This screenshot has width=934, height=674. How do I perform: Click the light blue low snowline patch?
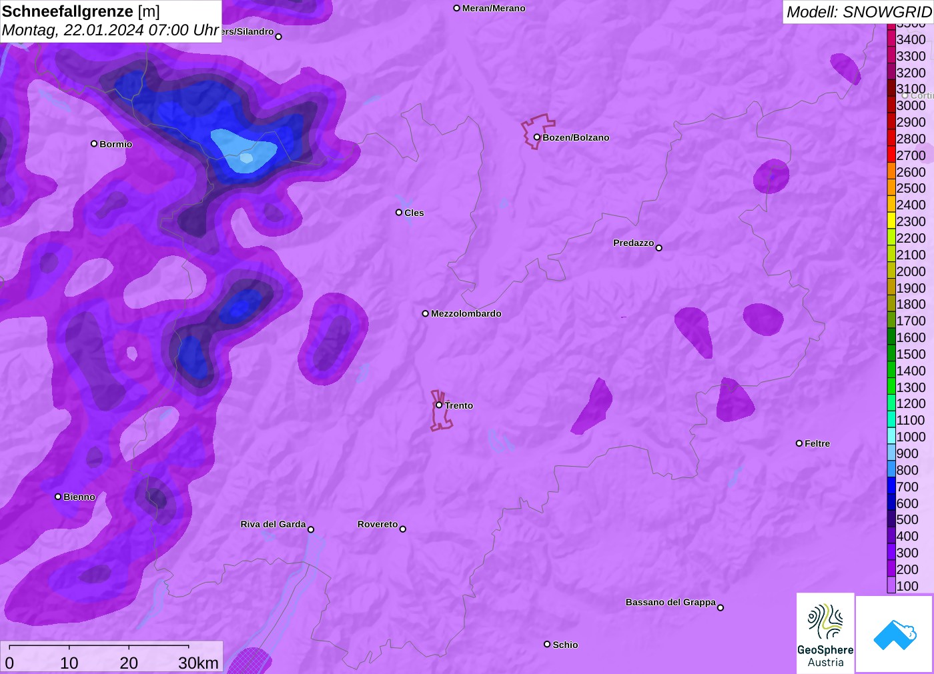coord(244,150)
